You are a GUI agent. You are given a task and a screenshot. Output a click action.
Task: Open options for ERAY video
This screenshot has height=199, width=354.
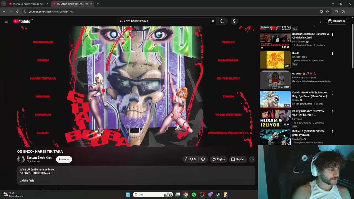click(332, 112)
